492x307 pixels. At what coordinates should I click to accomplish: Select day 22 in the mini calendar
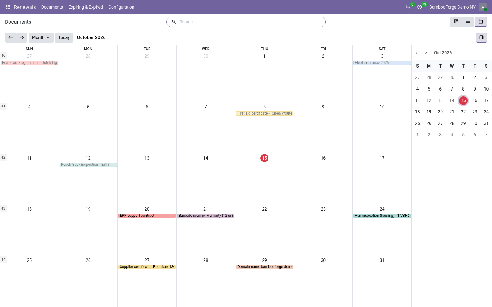coord(463,112)
